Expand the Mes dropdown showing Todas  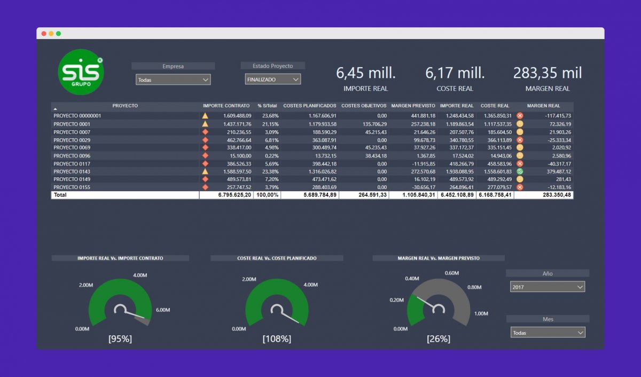(x=547, y=333)
